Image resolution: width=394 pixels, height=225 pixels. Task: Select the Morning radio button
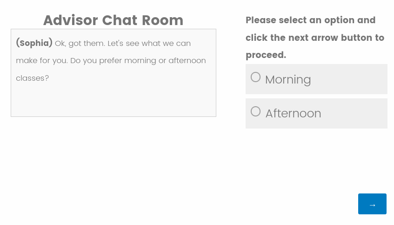point(255,77)
